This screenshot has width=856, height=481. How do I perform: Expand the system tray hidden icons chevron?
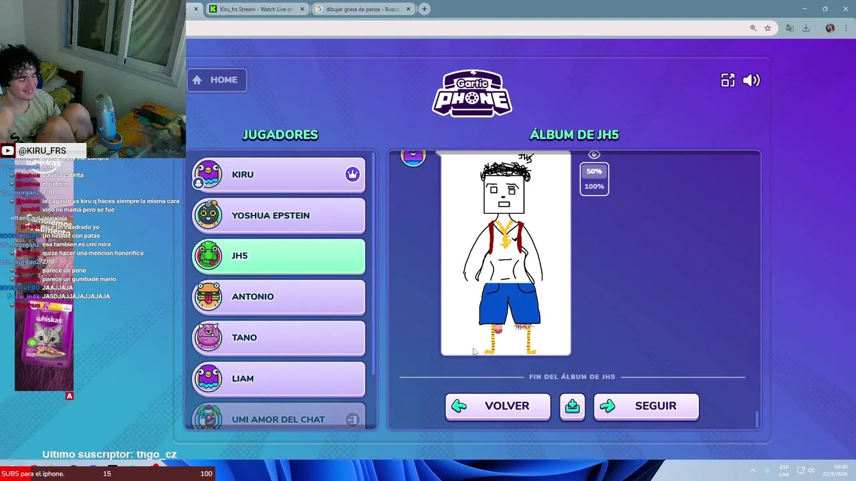(x=752, y=470)
